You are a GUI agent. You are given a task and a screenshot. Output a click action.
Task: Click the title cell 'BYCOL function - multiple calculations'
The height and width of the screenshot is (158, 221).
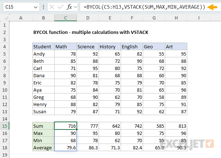(x=91, y=32)
